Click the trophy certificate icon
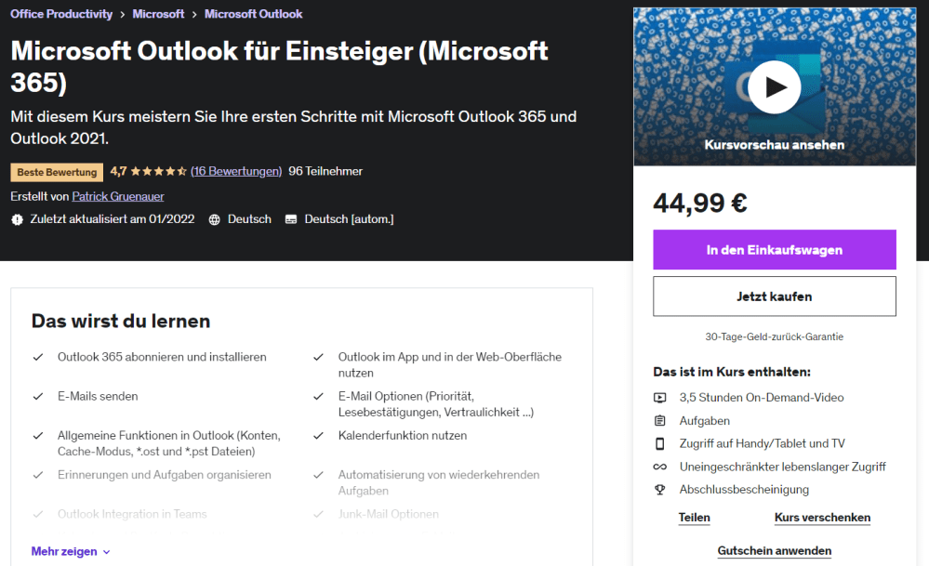 click(x=660, y=490)
